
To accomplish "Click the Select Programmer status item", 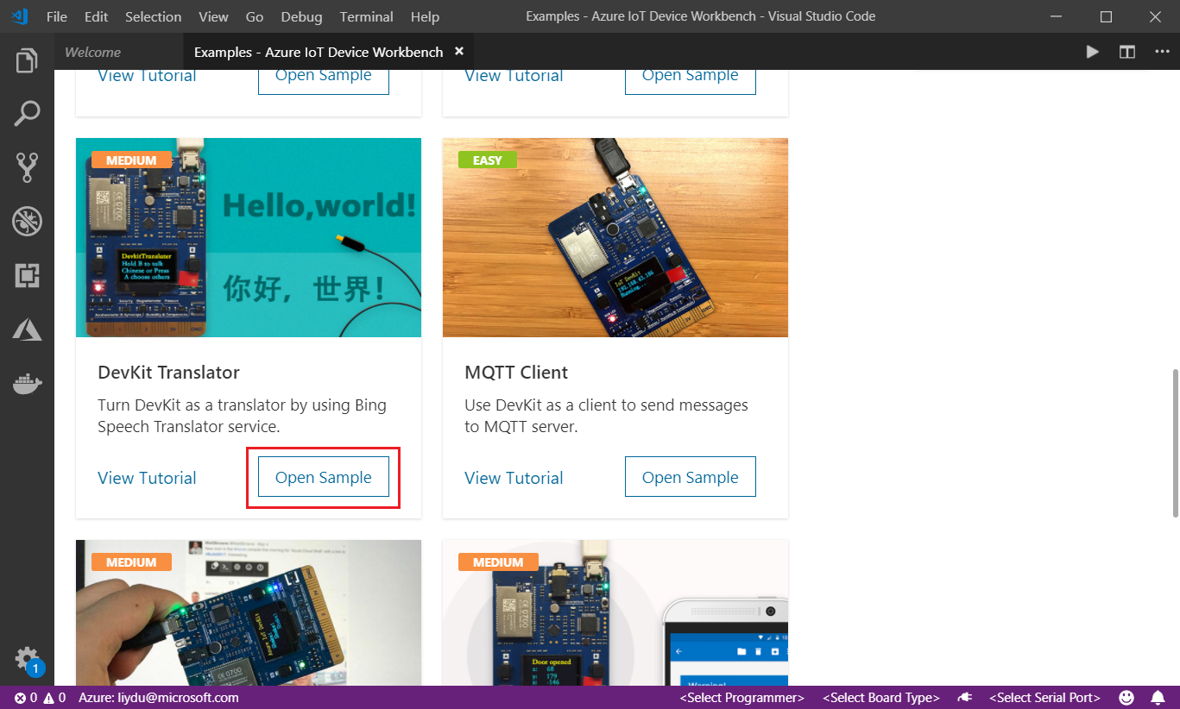I will point(742,698).
